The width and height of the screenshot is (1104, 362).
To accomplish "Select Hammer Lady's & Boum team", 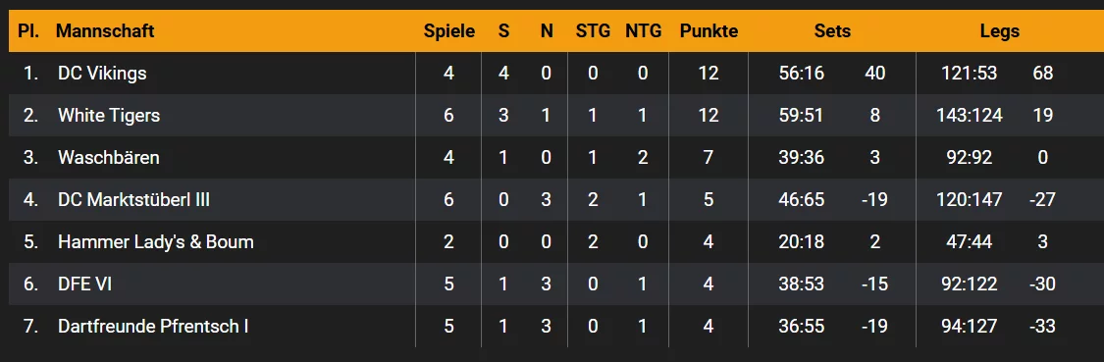I will click(x=156, y=242).
